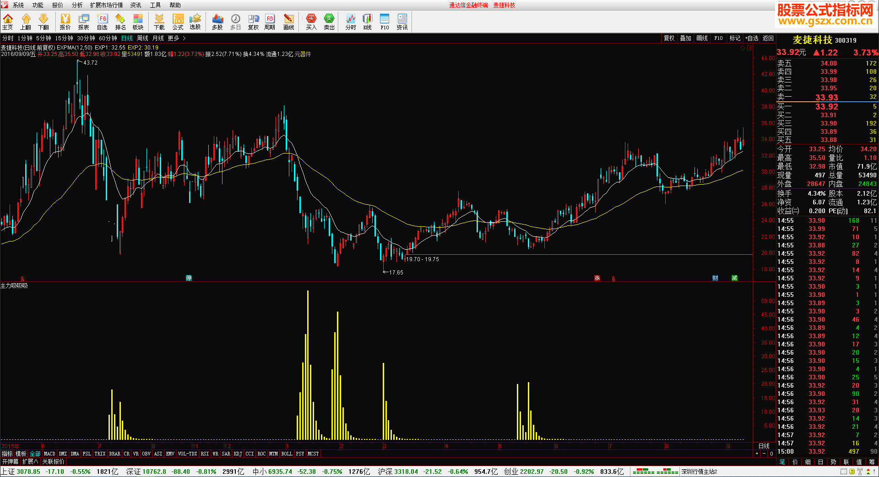Expand the 更多 periods list
Screen dimensions: 879x477
[x=176, y=38]
